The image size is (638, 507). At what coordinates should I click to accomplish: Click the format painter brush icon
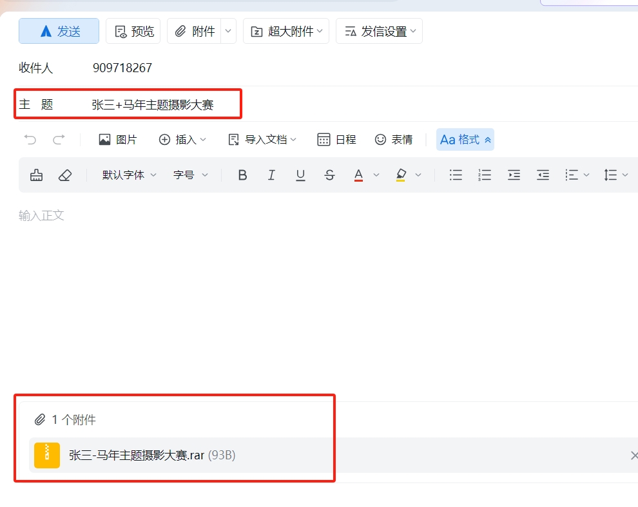(x=37, y=175)
